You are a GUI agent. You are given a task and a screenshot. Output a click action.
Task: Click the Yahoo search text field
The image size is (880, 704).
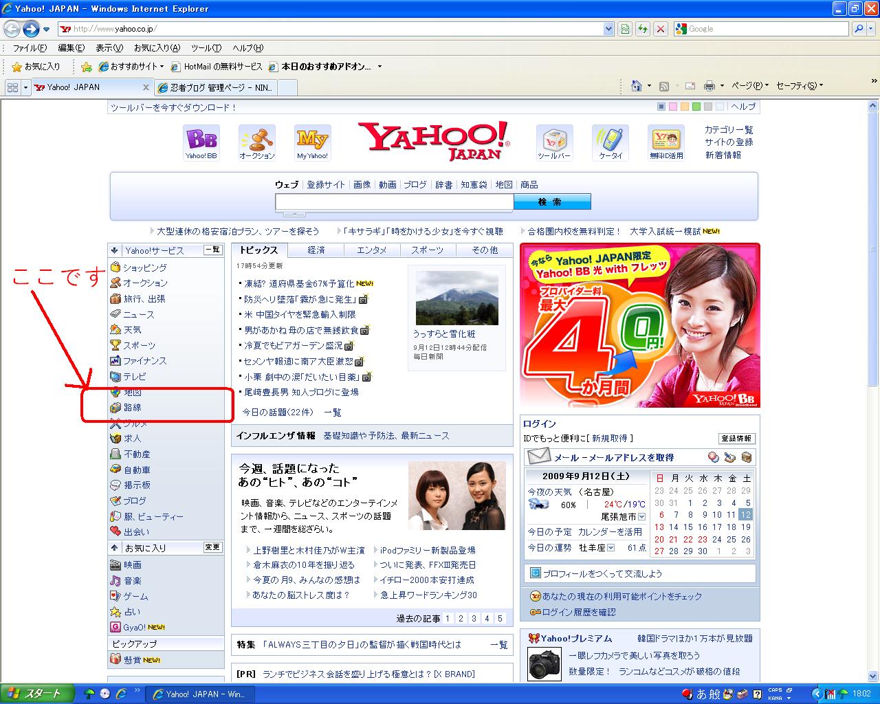click(394, 201)
